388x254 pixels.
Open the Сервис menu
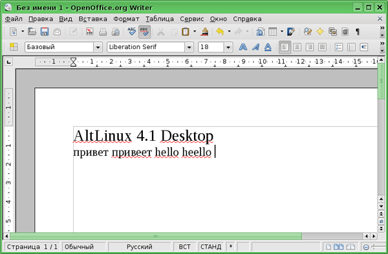coord(192,19)
